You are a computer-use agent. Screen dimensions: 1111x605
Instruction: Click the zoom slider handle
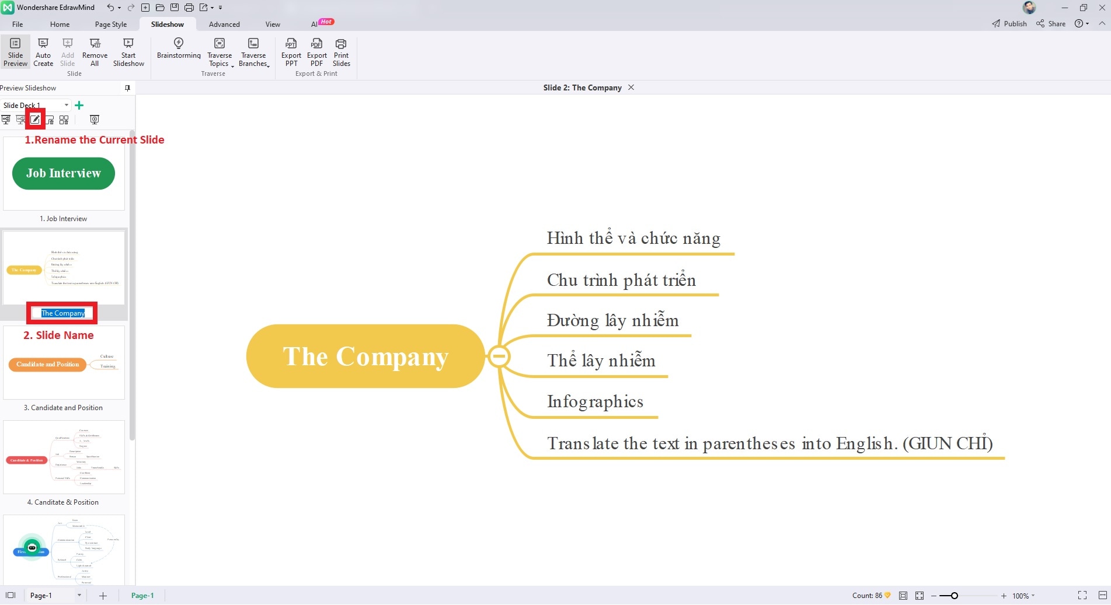point(954,596)
